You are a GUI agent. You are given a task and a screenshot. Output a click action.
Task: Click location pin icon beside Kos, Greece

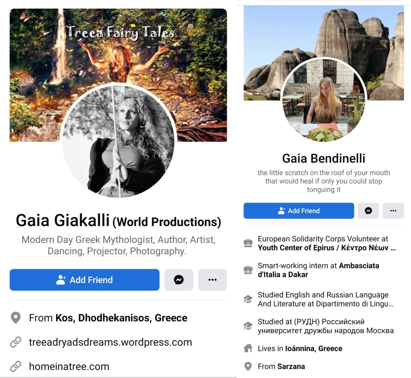coord(16,318)
